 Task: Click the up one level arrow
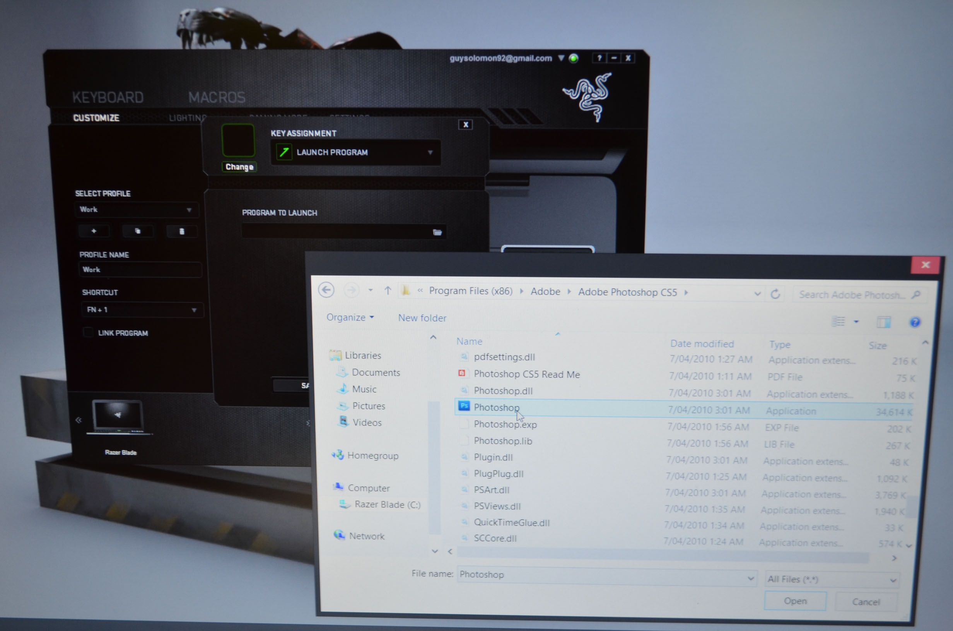point(388,290)
